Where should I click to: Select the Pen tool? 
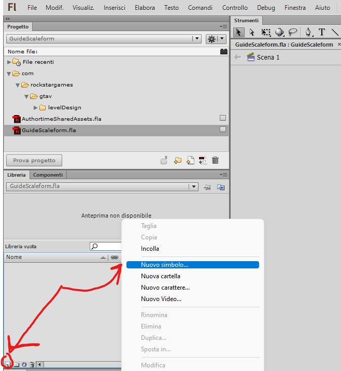[308, 32]
